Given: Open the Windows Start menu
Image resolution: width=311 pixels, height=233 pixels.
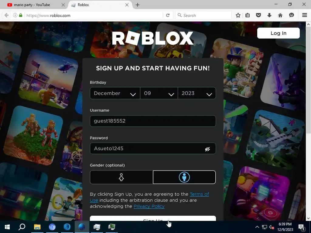Looking at the screenshot, I should 7,227.
